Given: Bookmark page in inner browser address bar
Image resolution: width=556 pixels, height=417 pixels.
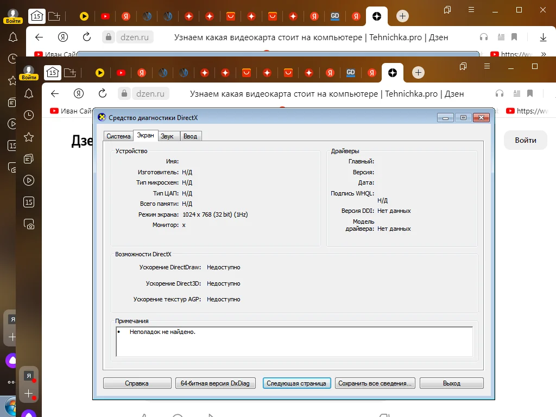Looking at the screenshot, I should (x=530, y=93).
